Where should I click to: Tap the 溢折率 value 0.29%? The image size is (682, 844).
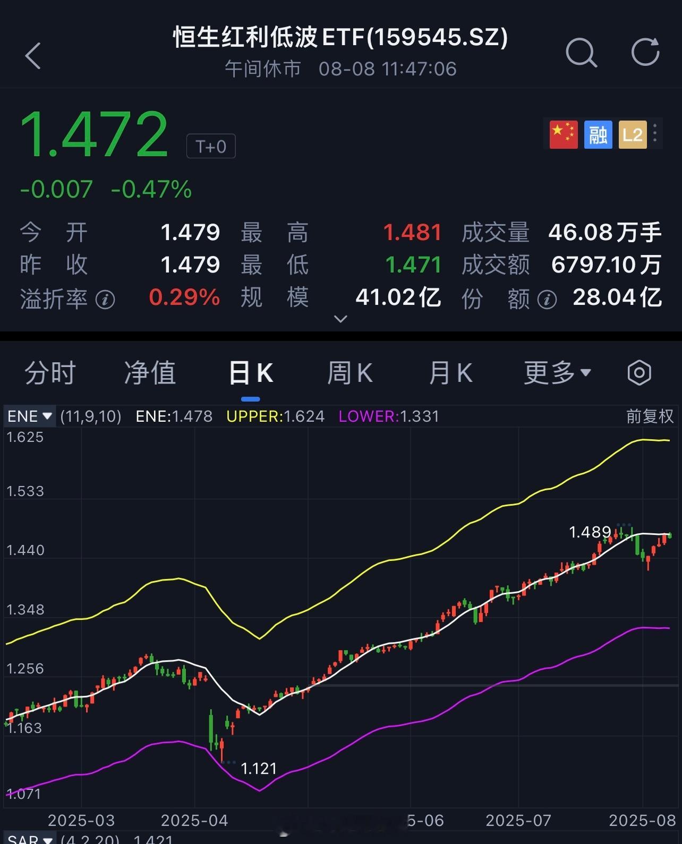pos(184,297)
